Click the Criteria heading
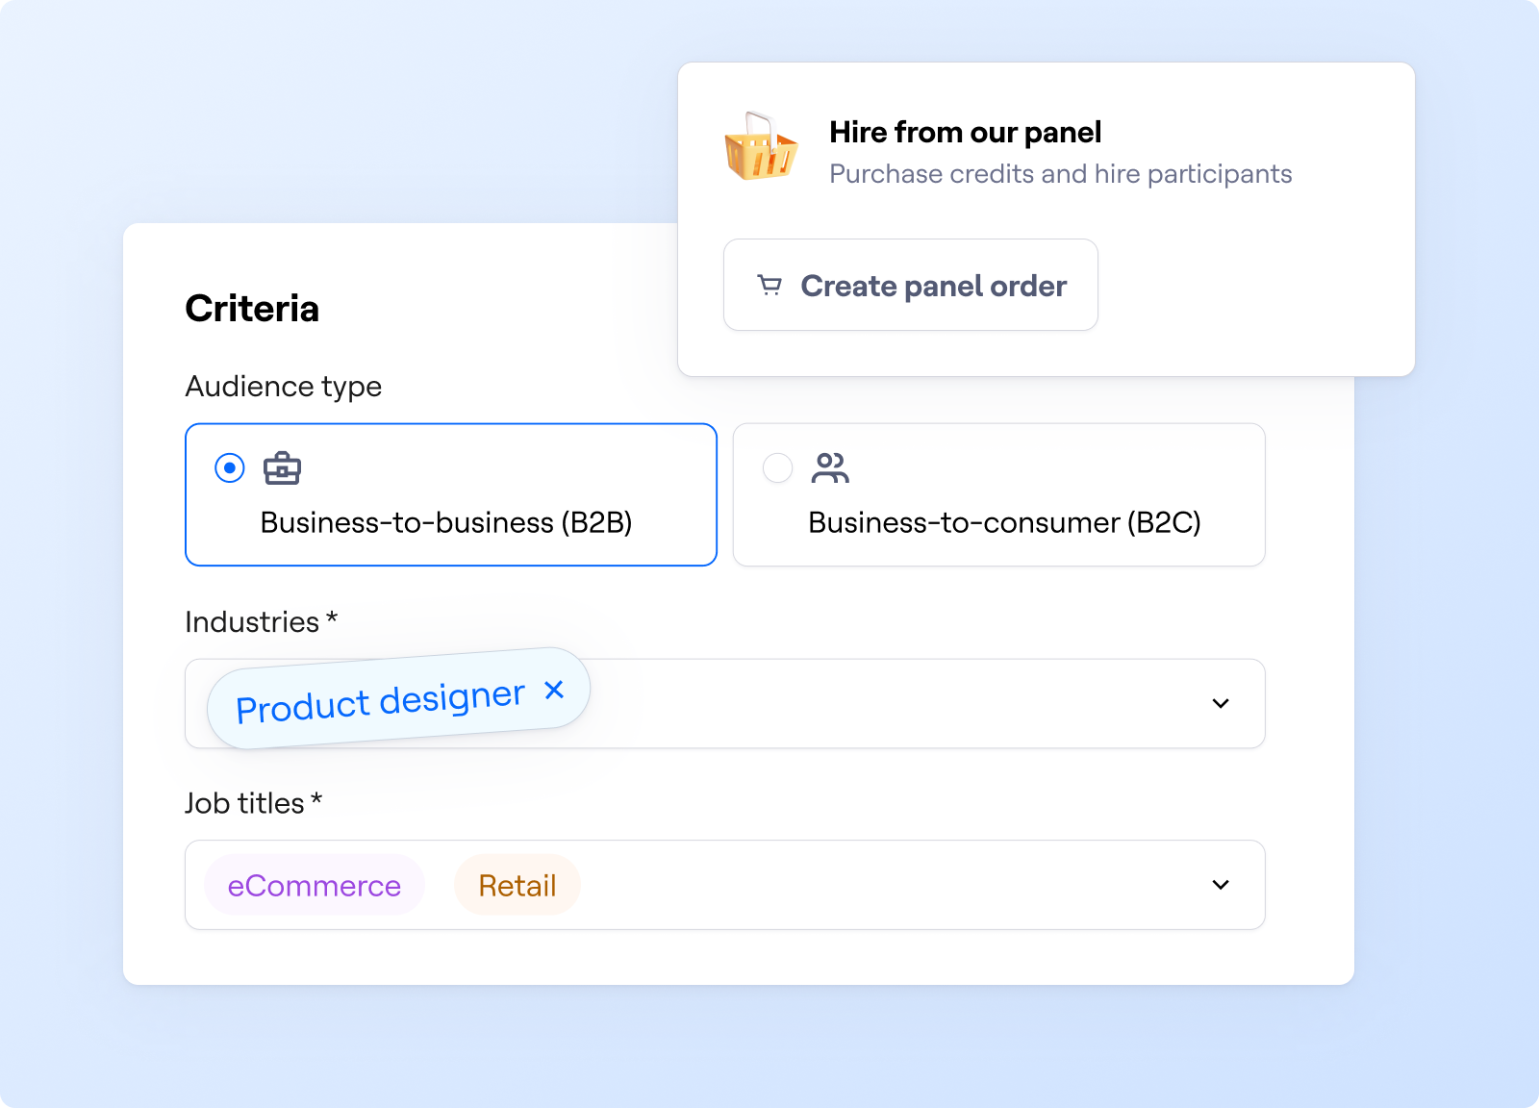Viewport: 1539px width, 1108px height. click(252, 309)
